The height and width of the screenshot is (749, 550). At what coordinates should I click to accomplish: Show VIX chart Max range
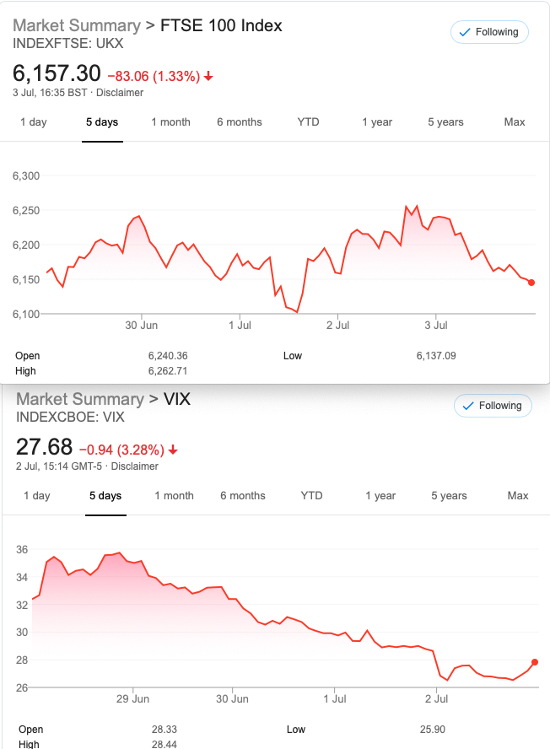click(518, 496)
